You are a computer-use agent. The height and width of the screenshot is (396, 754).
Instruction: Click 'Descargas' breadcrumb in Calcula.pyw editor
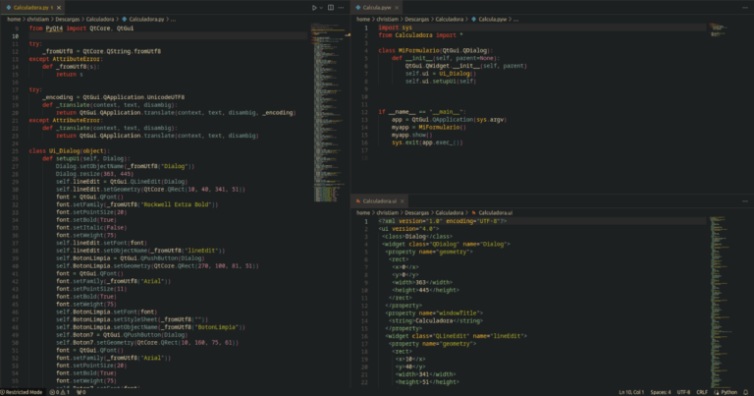(x=417, y=20)
